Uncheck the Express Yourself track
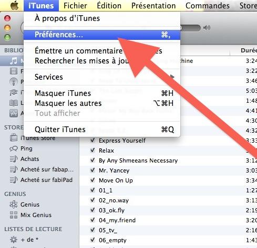The height and width of the screenshot is (248, 257). tap(92, 141)
